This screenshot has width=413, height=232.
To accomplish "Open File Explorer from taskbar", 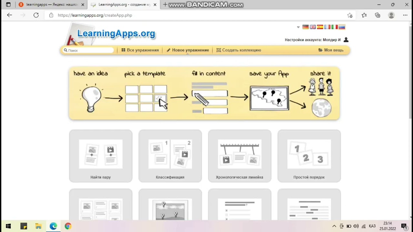I will tap(38, 226).
